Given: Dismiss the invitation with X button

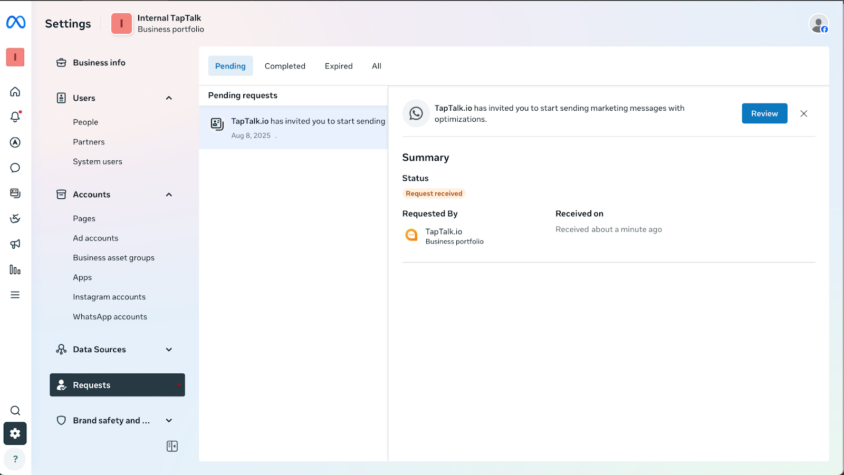Looking at the screenshot, I should (804, 113).
